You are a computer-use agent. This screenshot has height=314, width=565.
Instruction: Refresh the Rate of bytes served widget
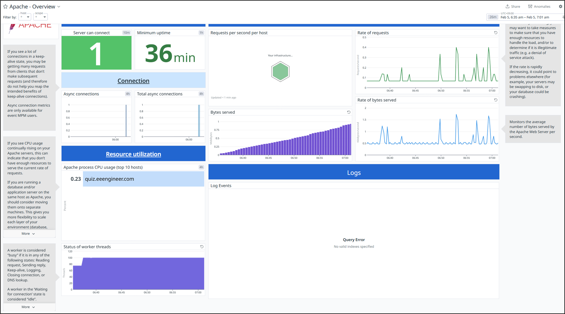495,100
